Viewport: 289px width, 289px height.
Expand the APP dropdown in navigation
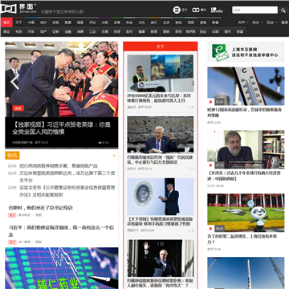243,22
